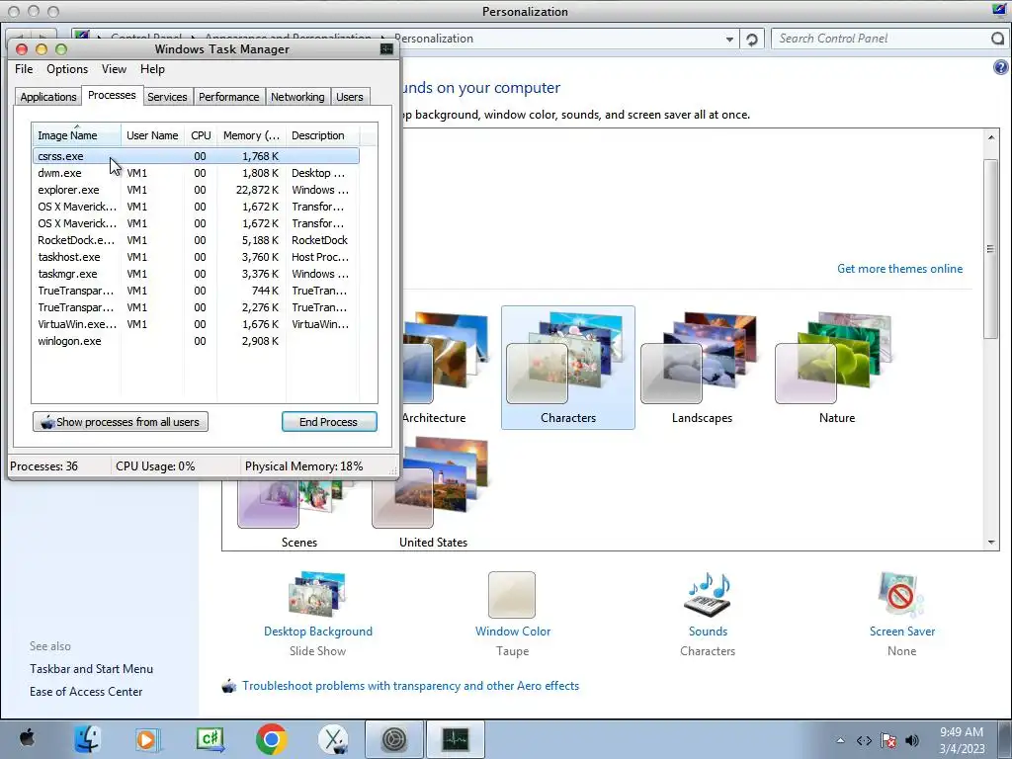Open the OS X installer taskbar icon
1012x759 pixels.
(x=333, y=739)
